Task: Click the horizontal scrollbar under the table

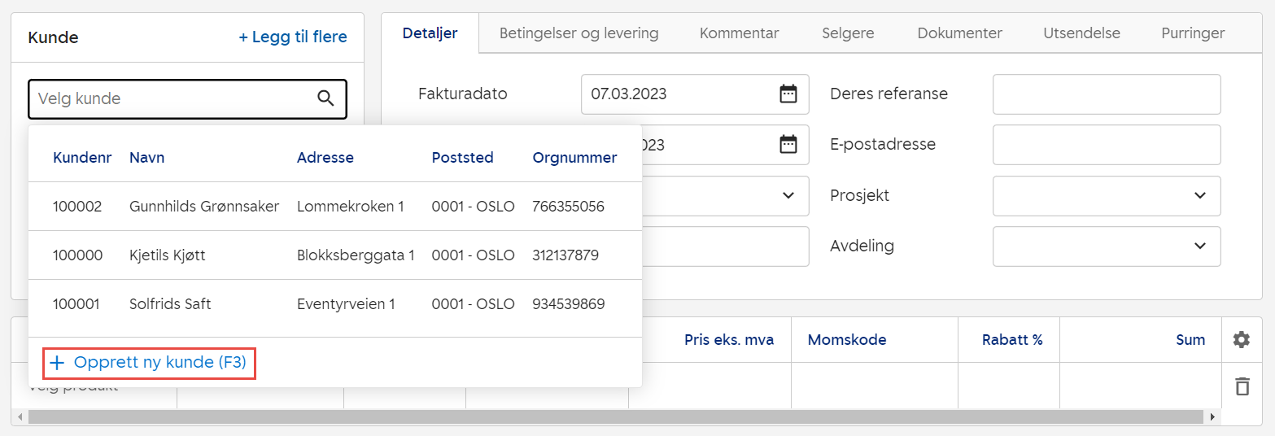Action: click(614, 417)
